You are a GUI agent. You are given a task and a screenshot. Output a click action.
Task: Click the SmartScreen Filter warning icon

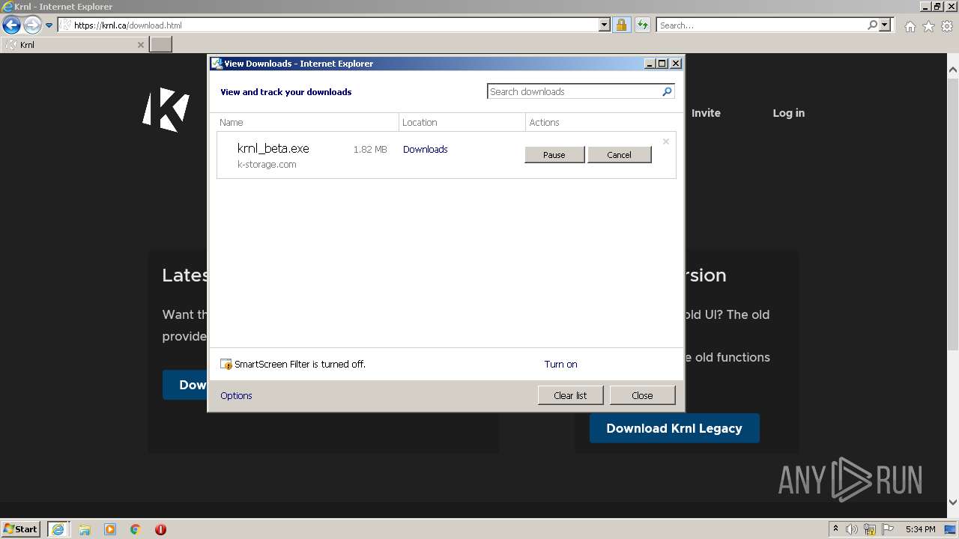click(226, 364)
